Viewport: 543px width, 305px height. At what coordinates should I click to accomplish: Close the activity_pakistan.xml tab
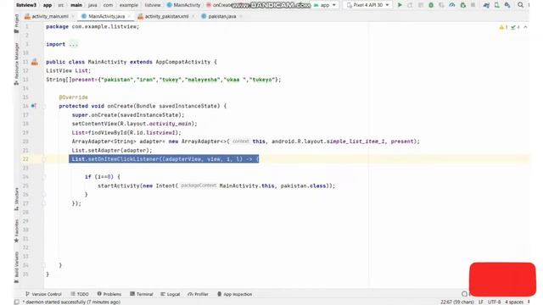coord(193,16)
